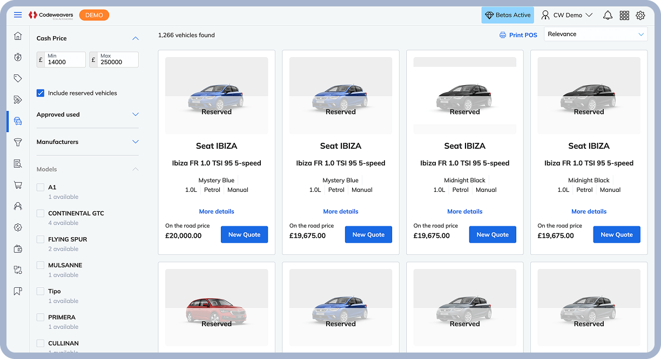Open More details for £20,000.00 Ibiza

pyautogui.click(x=217, y=211)
